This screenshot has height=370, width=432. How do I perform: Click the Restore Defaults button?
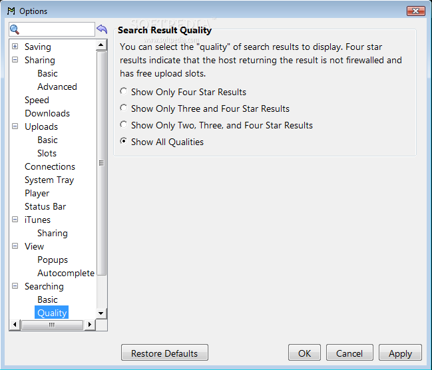(164, 353)
